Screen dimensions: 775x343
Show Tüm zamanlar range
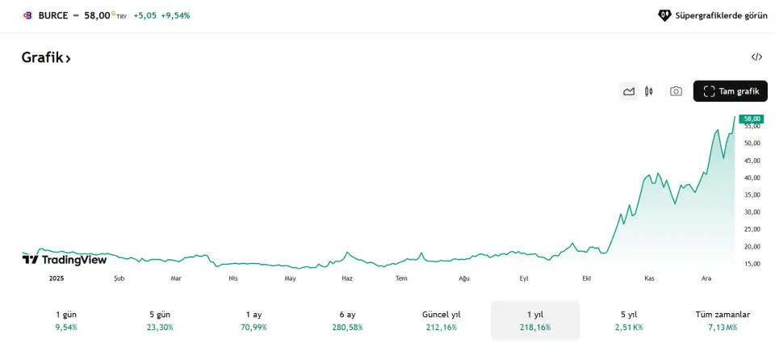723,320
